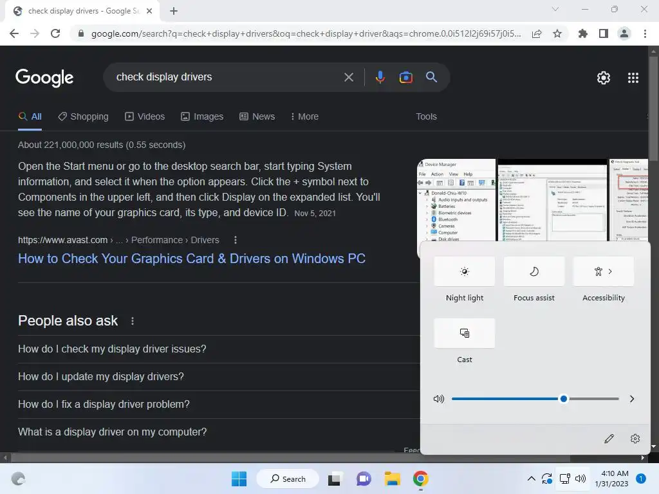This screenshot has height=494, width=659.
Task: Open the Cast quick setting
Action: (x=465, y=333)
